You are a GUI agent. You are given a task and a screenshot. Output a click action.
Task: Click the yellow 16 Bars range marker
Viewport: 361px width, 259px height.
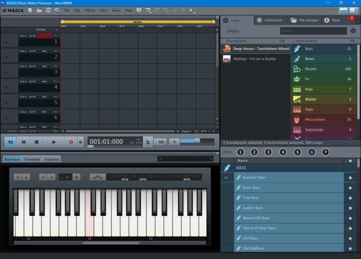(138, 22)
